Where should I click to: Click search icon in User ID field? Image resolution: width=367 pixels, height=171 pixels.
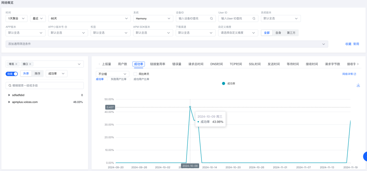pyautogui.click(x=254, y=18)
